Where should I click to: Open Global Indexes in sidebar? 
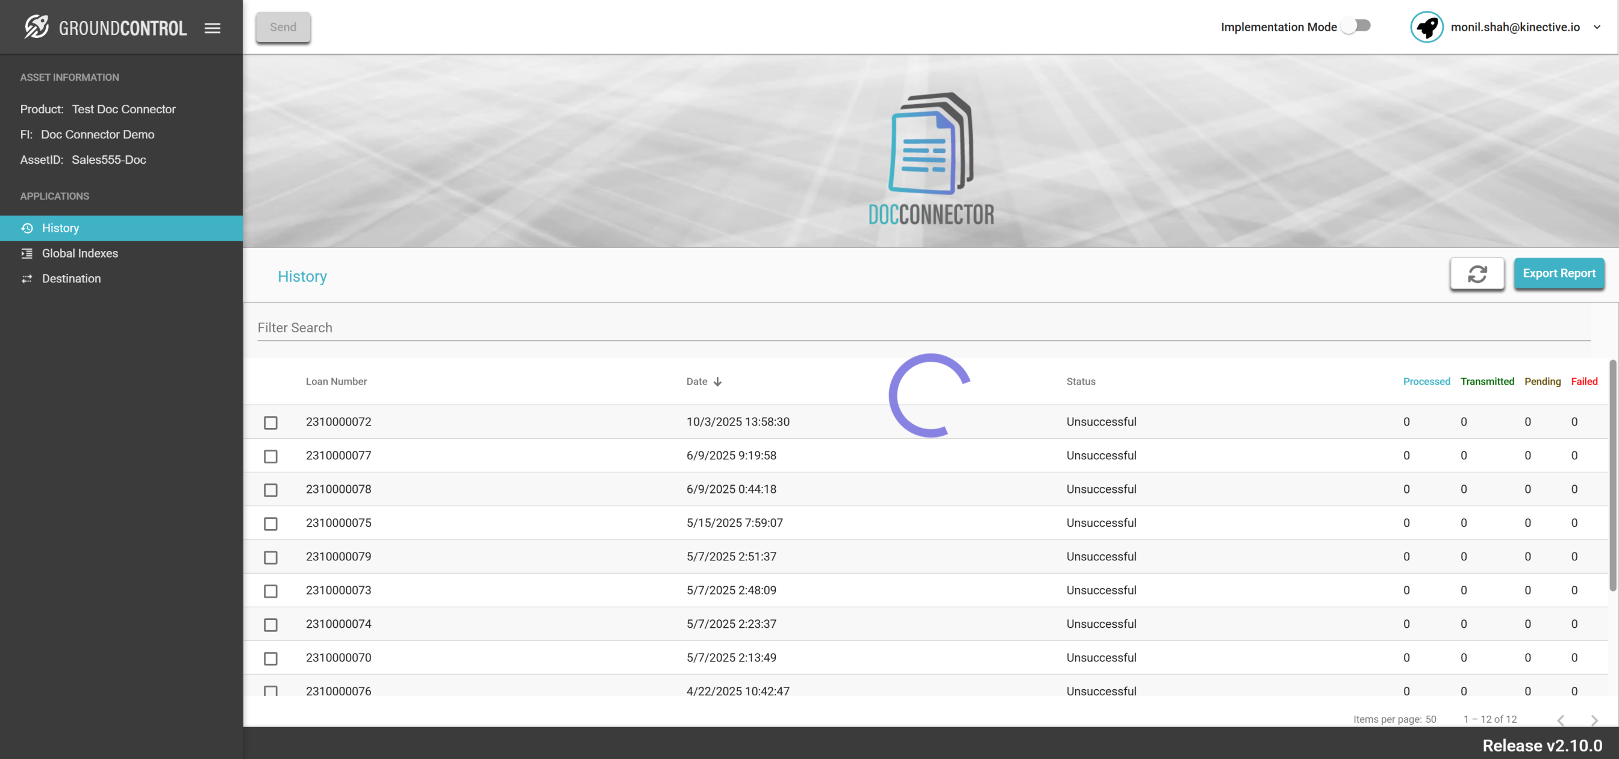click(x=80, y=253)
